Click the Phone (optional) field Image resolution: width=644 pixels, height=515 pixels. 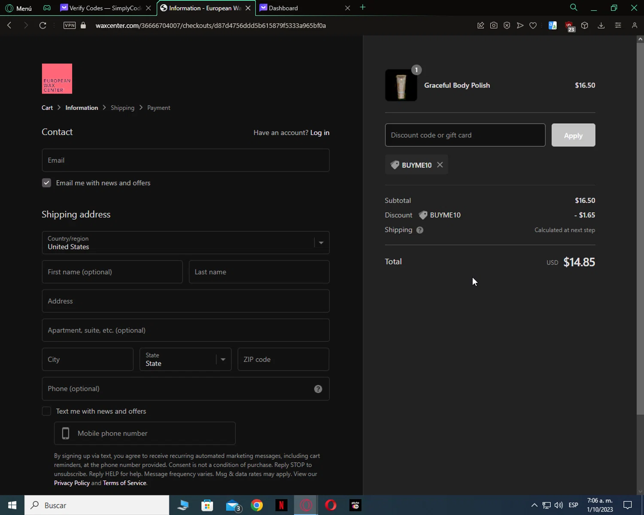pos(185,388)
